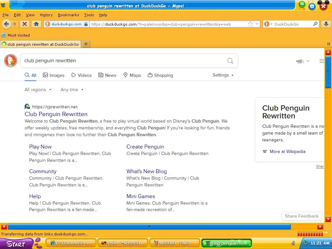This screenshot has height=249, width=332.
Task: Switch to the untitled - Paint taskbar window
Action: click(x=175, y=243)
